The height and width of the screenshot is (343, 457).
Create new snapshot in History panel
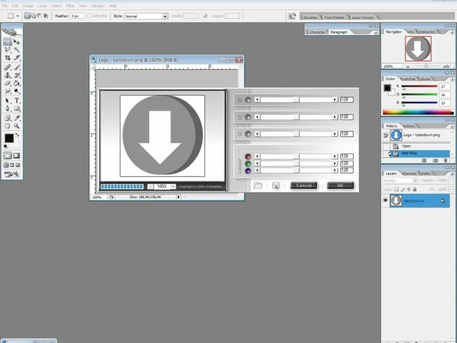(435, 161)
